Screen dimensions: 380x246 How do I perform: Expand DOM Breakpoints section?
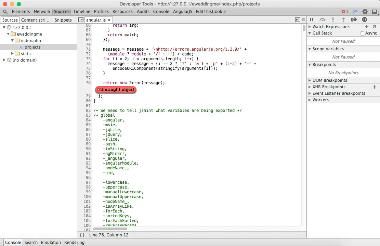(310, 80)
